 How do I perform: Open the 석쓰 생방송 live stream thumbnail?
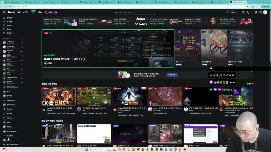(130, 96)
